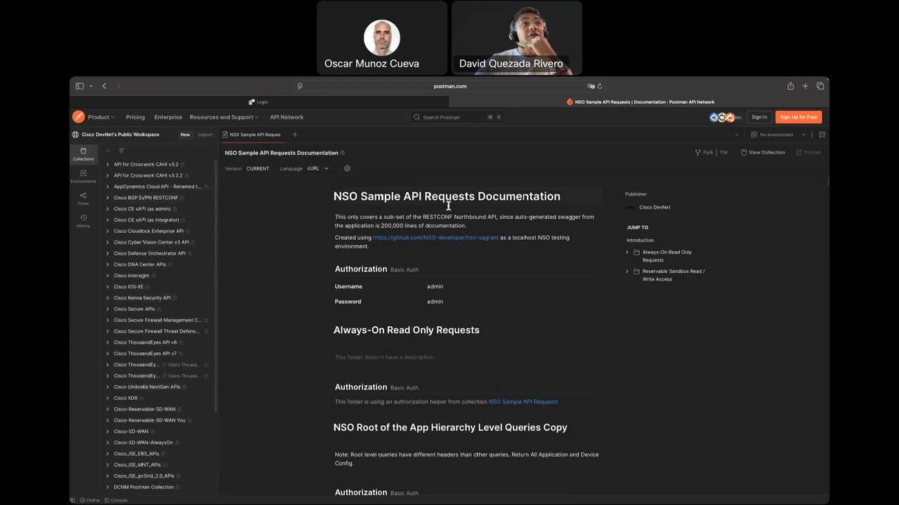Screen dimensions: 899x505
Task: Click the create collection plus icon in sidebar
Action: pyautogui.click(x=107, y=151)
